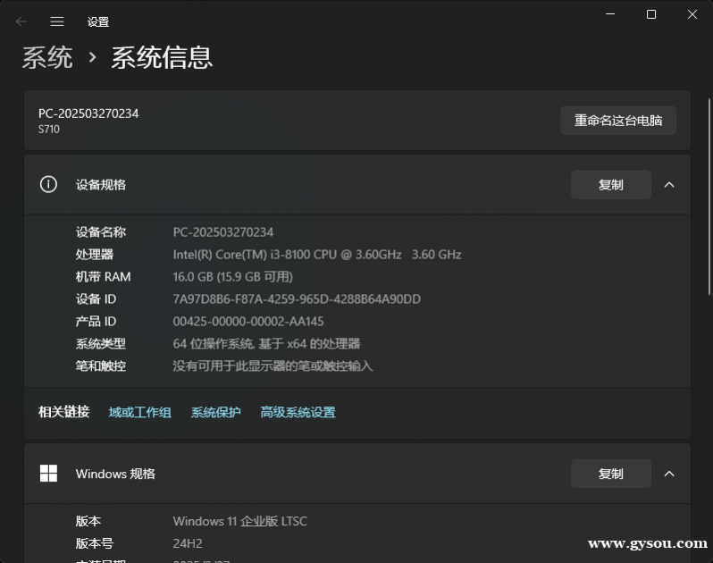Click the 设置 window title
Viewport: 713px width, 563px height.
pyautogui.click(x=98, y=21)
